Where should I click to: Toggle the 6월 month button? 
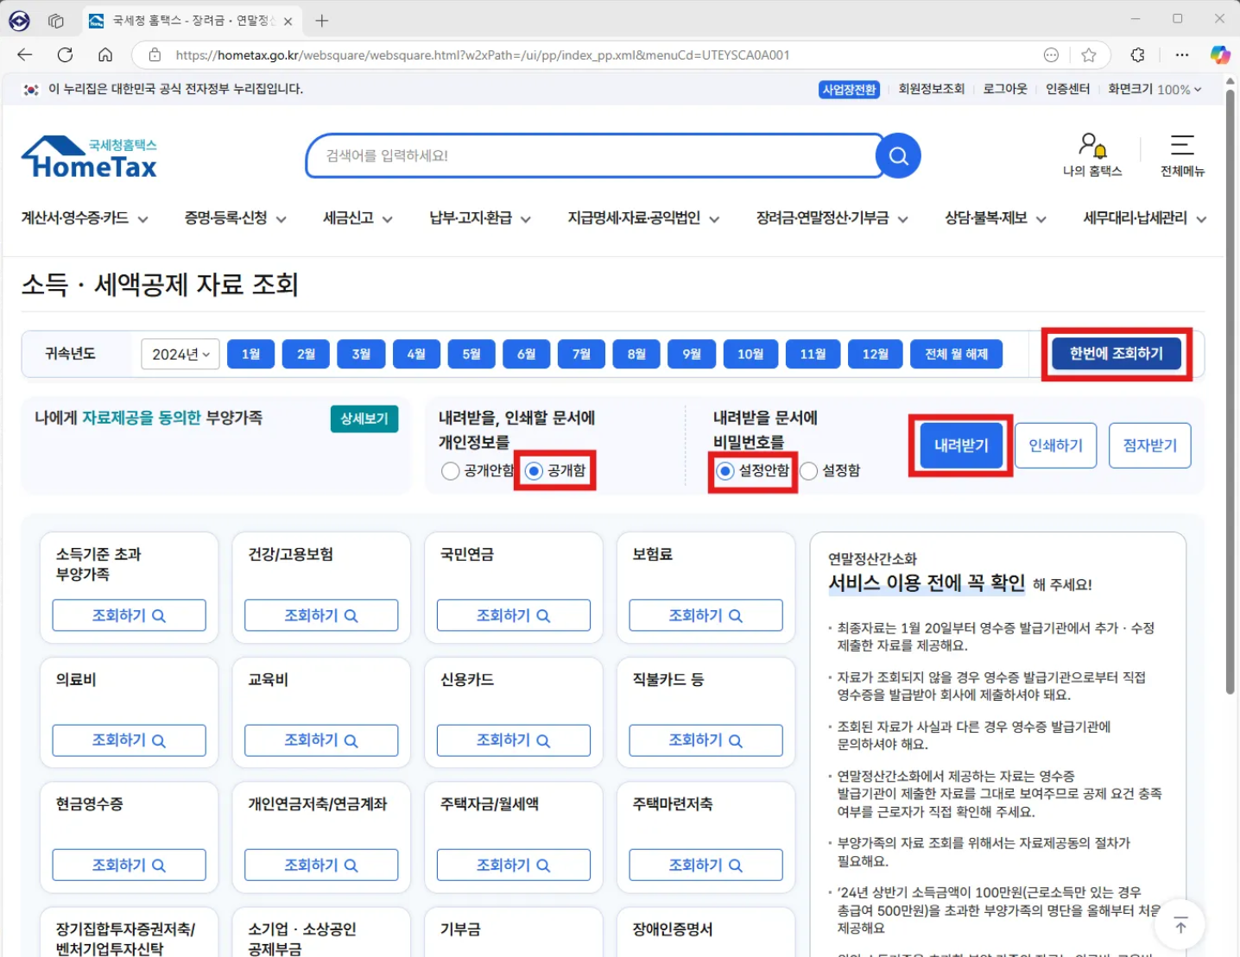pyautogui.click(x=527, y=354)
